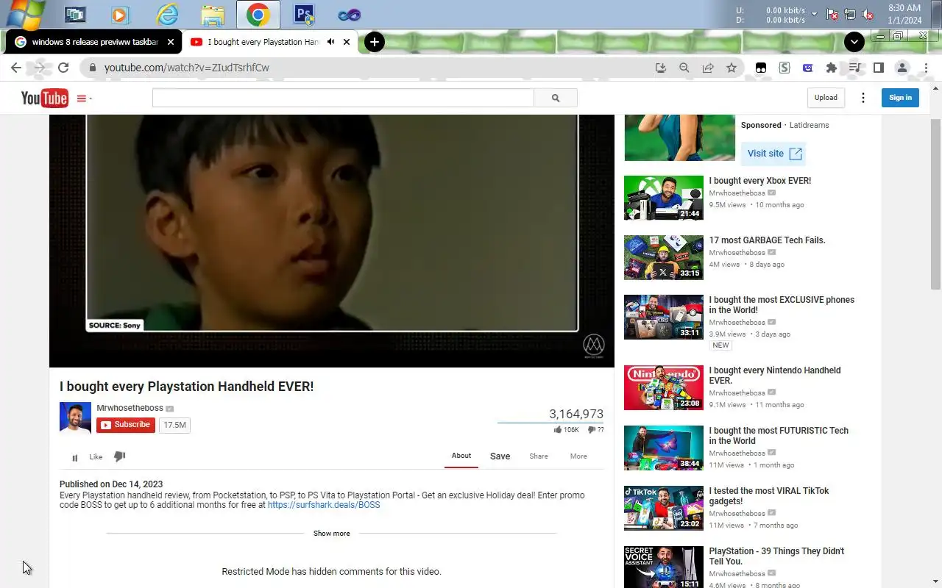Click the Upload button
The height and width of the screenshot is (588, 942).
(x=826, y=98)
